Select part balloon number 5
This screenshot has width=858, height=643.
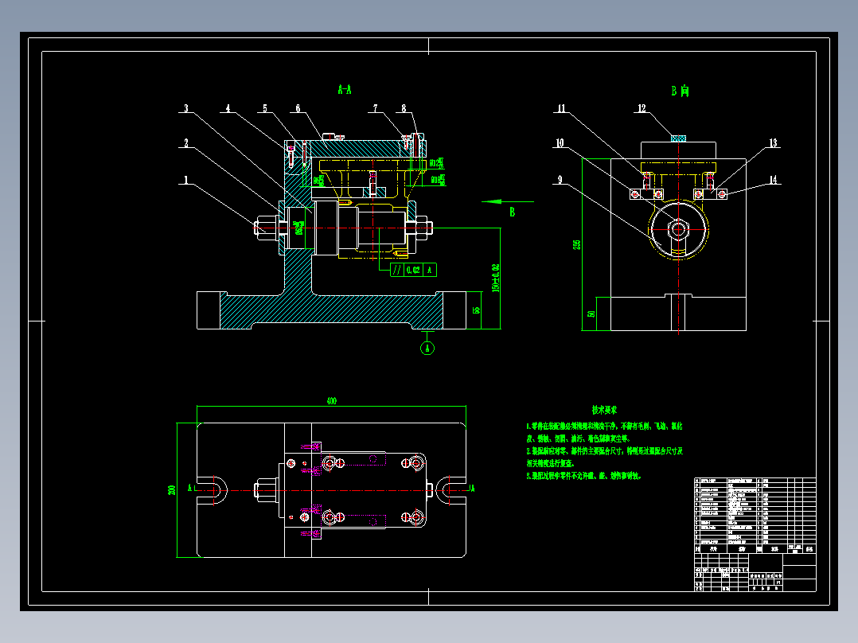(x=265, y=108)
